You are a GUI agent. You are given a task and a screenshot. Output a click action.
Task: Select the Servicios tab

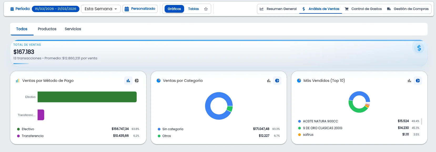click(73, 29)
